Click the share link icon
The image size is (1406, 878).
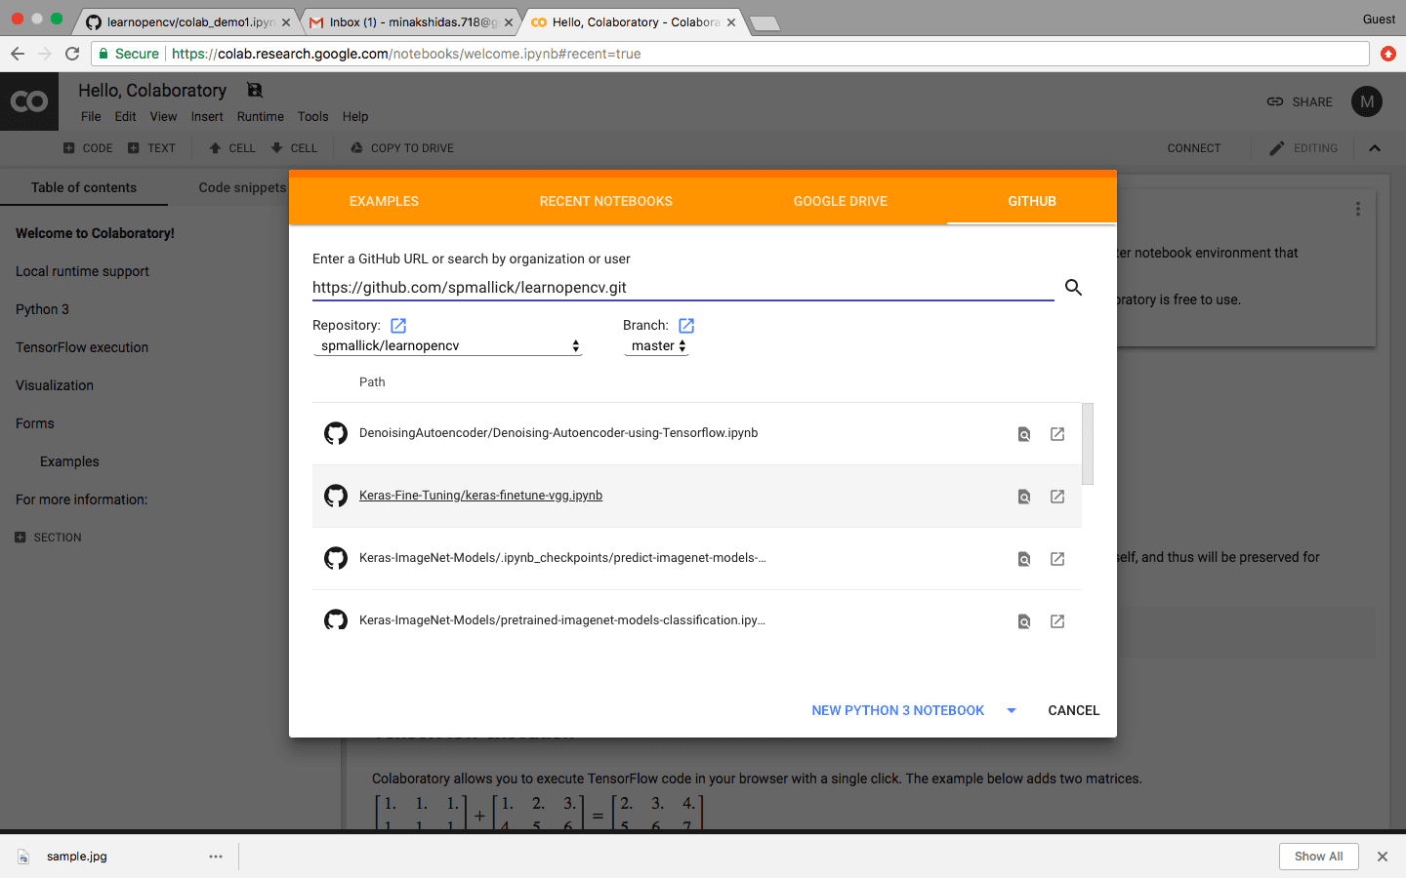click(1275, 101)
